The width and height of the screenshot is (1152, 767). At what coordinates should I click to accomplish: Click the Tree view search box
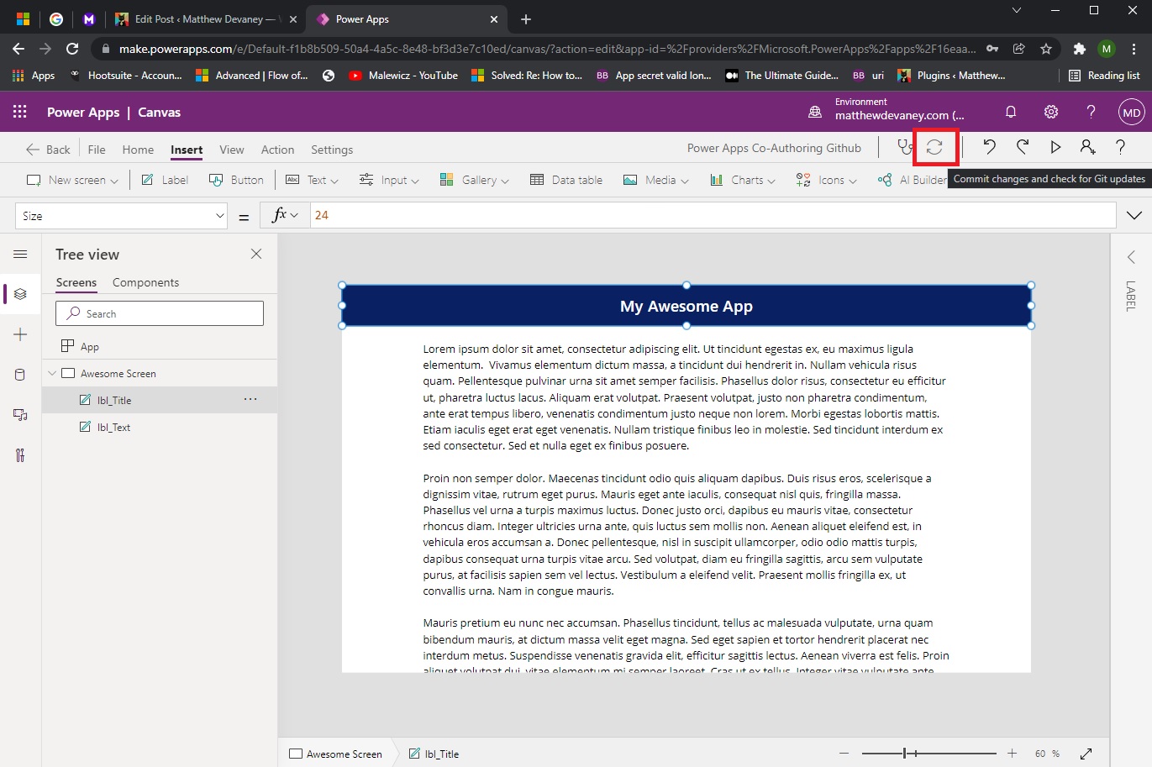[x=159, y=313]
